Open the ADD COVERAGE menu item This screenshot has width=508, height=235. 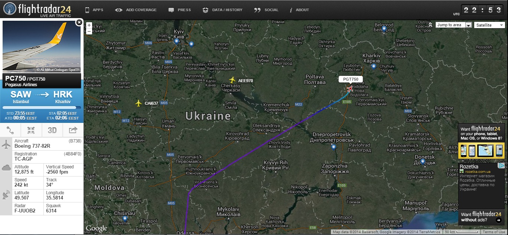click(136, 10)
